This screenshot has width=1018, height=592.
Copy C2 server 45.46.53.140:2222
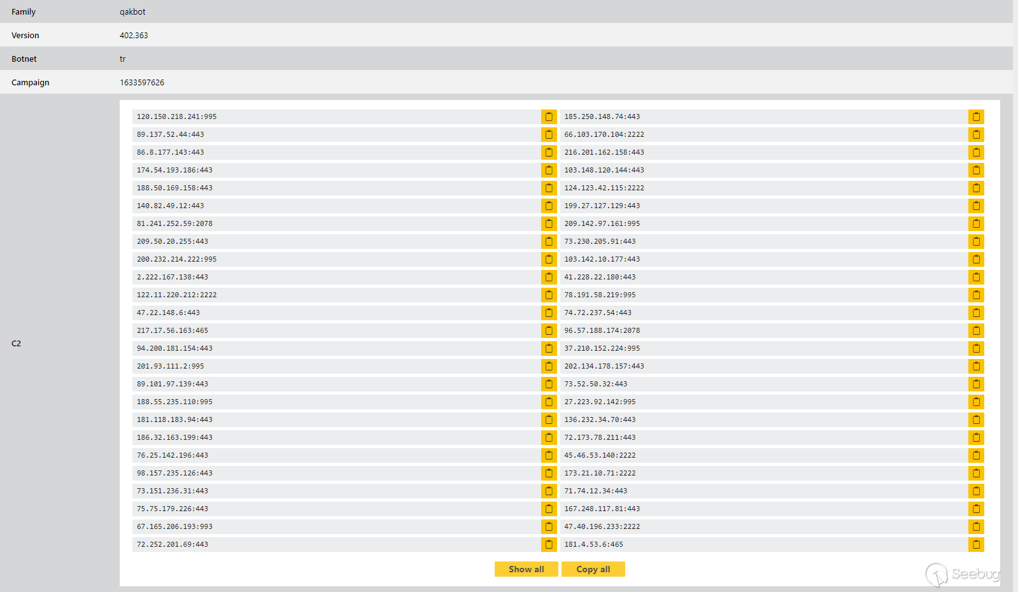(x=976, y=455)
